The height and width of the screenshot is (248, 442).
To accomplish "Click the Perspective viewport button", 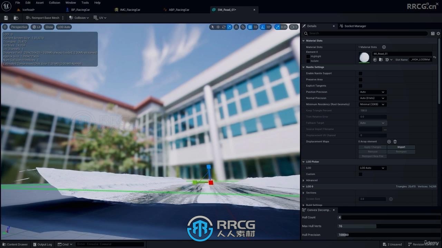I will coord(19,27).
